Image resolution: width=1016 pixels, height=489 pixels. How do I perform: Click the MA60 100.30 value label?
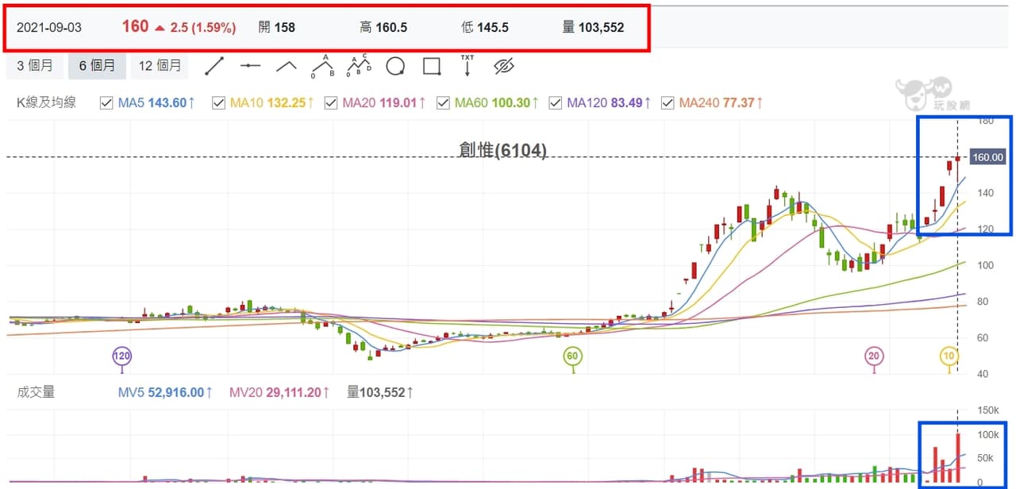[497, 103]
